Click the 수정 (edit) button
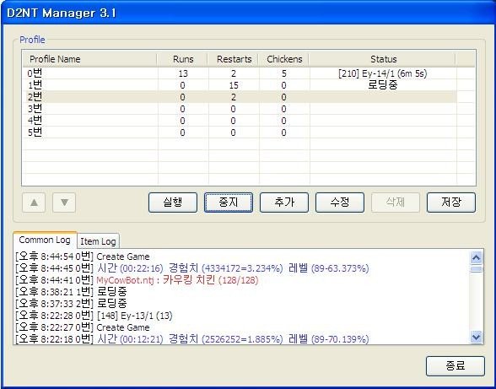Viewport: 496px width, 389px height. pyautogui.click(x=340, y=203)
